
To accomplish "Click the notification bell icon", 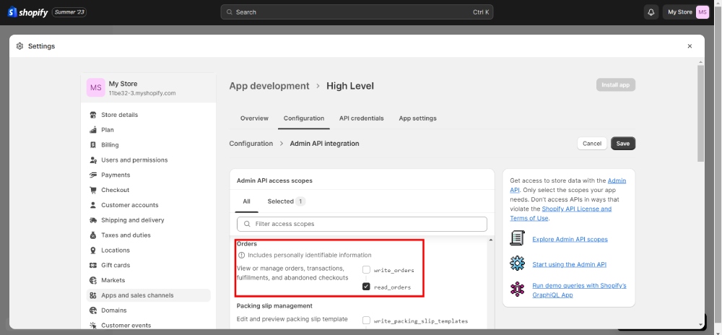I will click(651, 12).
